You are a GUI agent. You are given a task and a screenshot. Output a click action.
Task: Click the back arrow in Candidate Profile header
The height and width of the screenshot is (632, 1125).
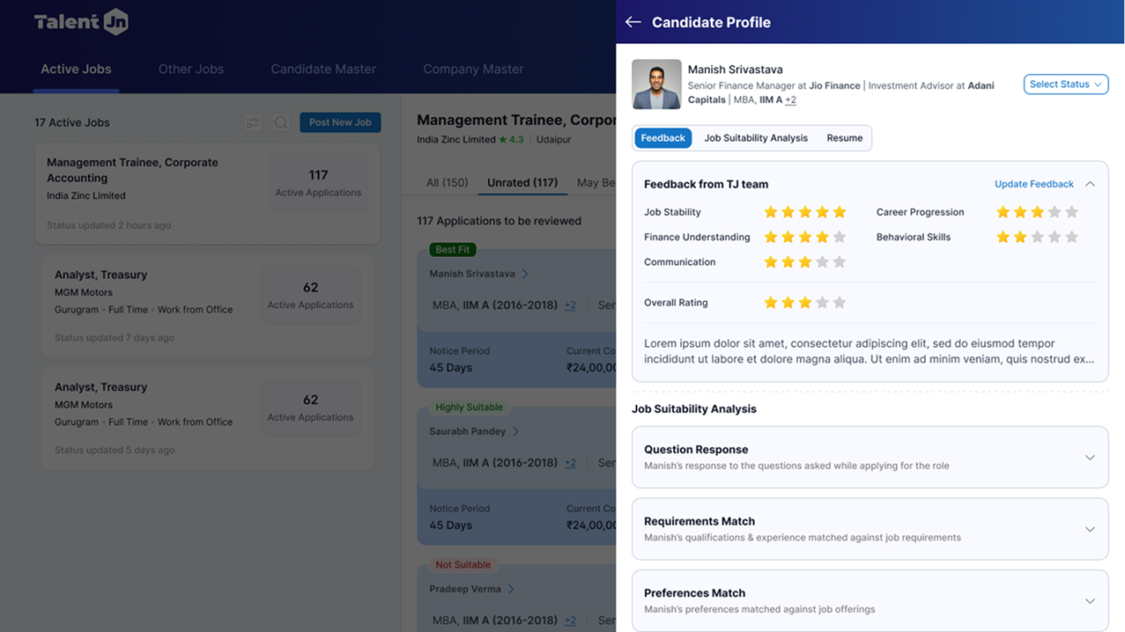[633, 22]
